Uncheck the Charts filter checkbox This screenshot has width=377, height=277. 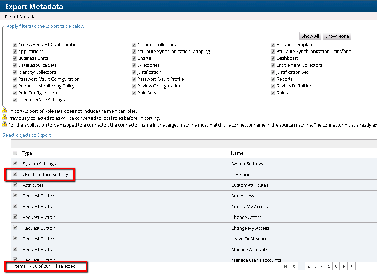[x=134, y=58]
